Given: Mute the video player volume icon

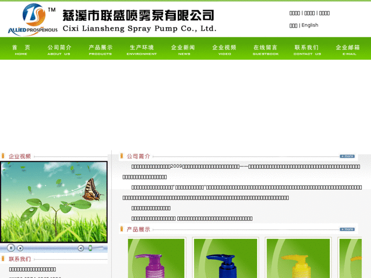Looking at the screenshot, I should [x=81, y=248].
